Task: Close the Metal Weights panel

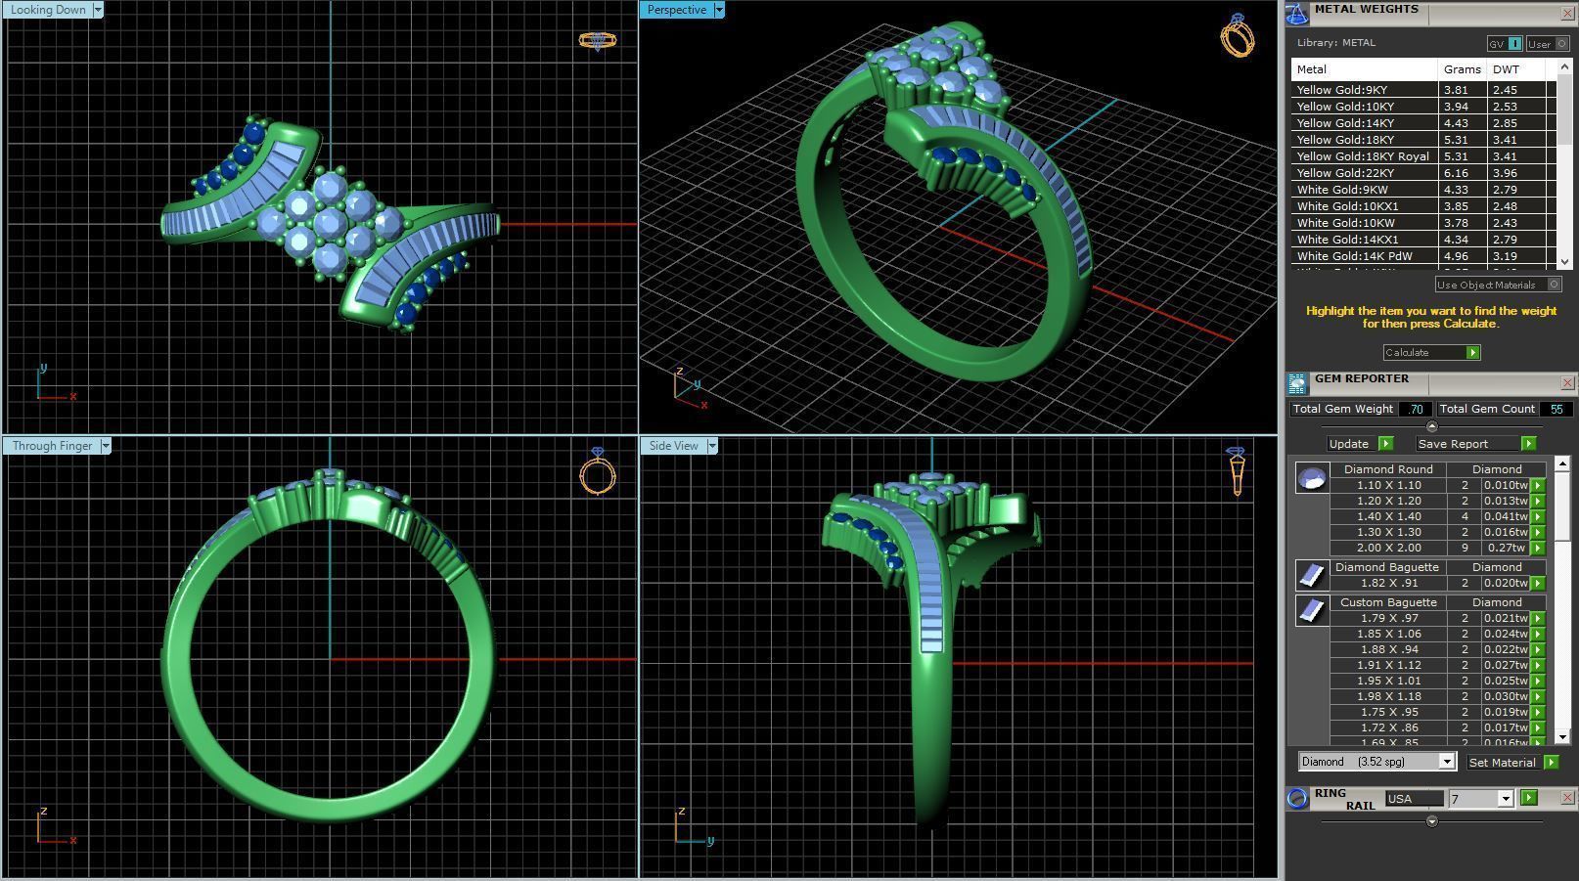Action: 1567,14
